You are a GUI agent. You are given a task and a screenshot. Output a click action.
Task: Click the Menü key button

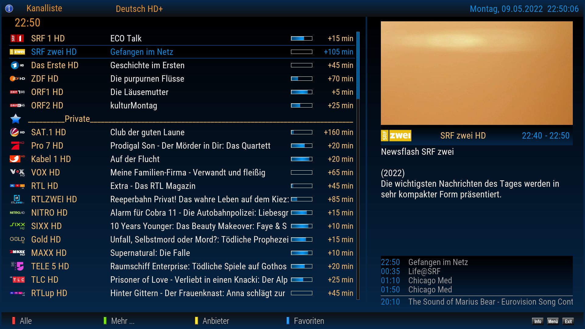(x=553, y=321)
